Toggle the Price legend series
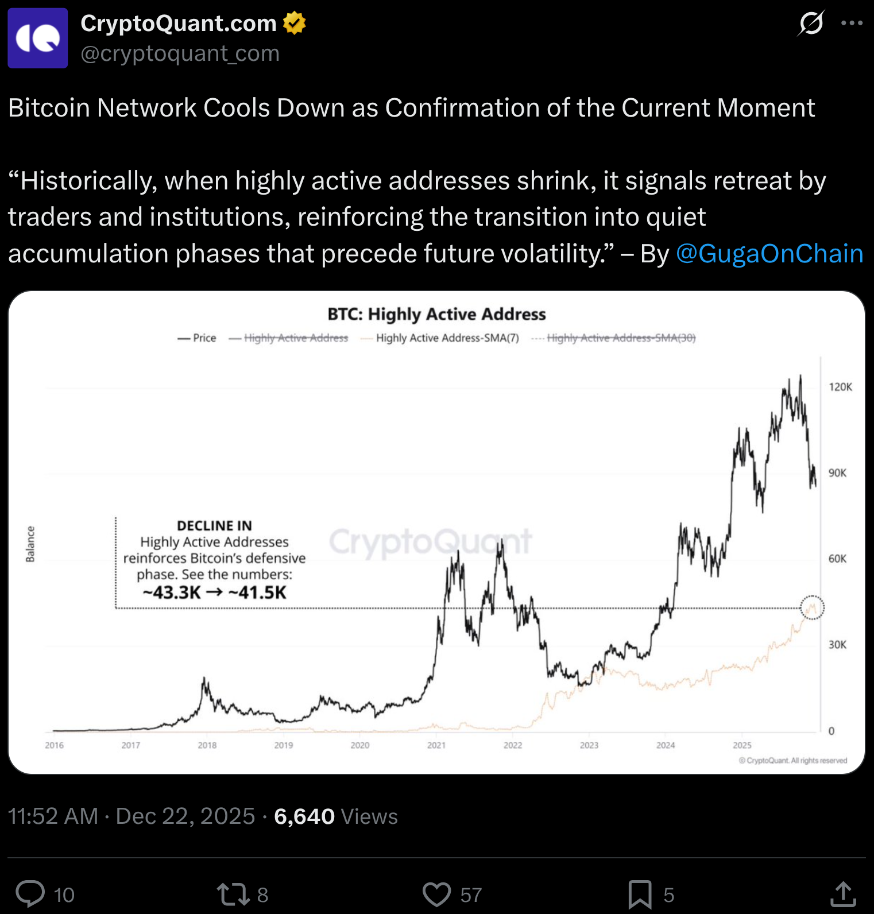The width and height of the screenshot is (874, 914). (x=198, y=338)
